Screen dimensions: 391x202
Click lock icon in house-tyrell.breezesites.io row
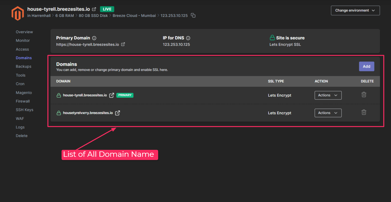tap(59, 95)
